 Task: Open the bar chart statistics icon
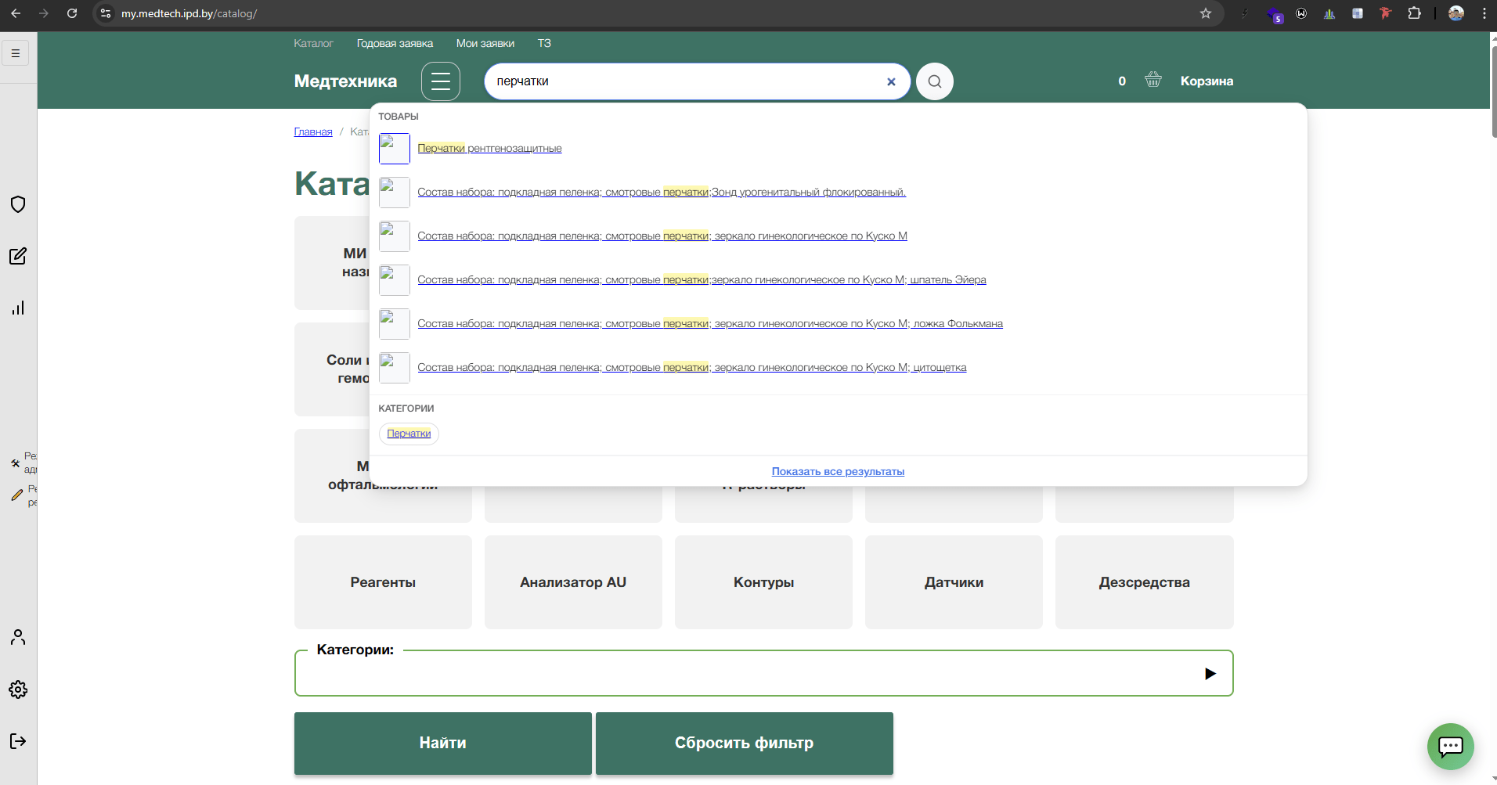(18, 308)
